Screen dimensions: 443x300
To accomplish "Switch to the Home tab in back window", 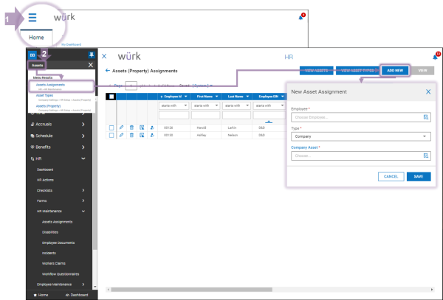I will pyautogui.click(x=36, y=38).
